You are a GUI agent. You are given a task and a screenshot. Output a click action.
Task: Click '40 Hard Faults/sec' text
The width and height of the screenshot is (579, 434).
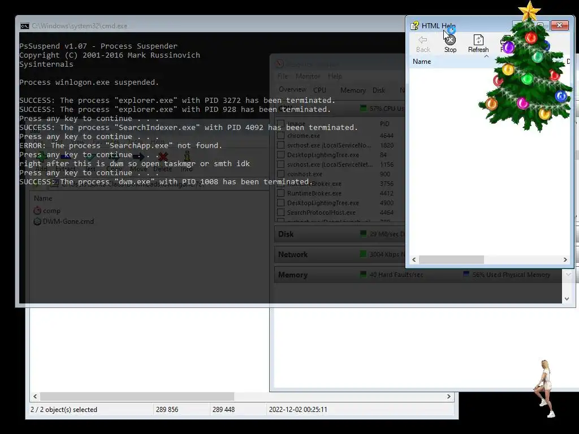396,275
